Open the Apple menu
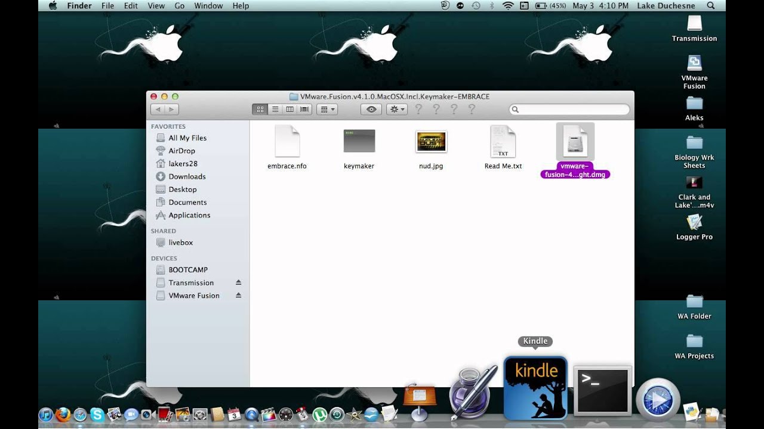Image resolution: width=764 pixels, height=429 pixels. tap(53, 5)
